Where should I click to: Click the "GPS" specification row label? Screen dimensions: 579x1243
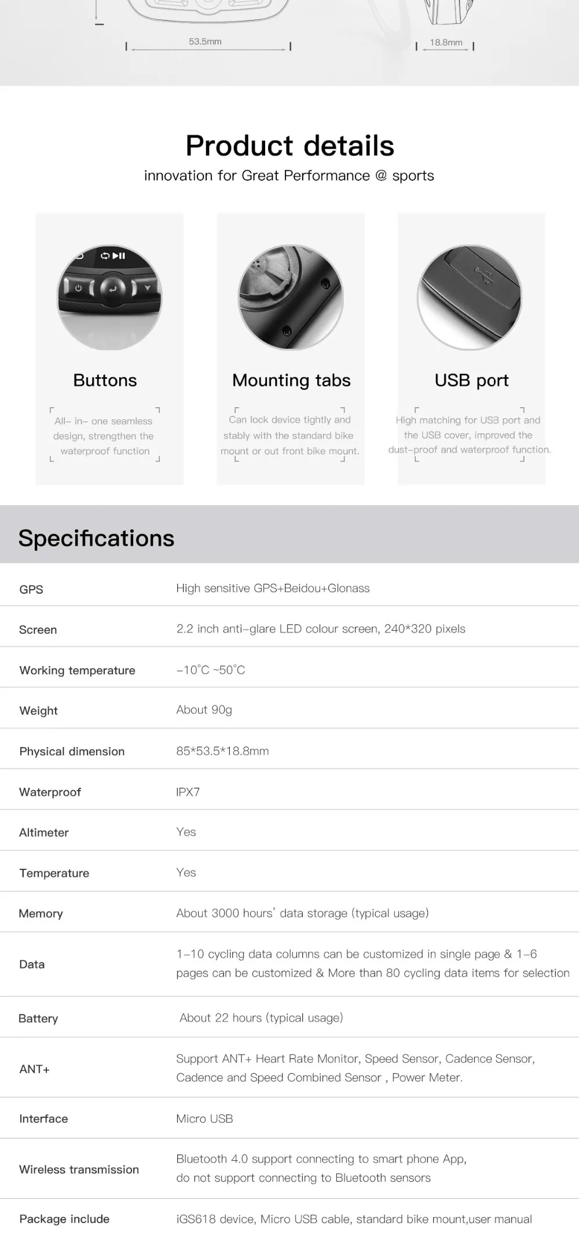[31, 590]
